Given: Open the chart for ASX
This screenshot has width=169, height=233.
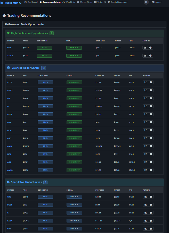Looking at the screenshot, I should pos(146,162).
